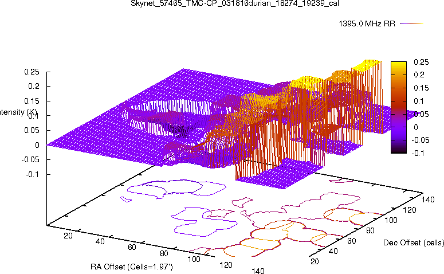
Task: Click the Dec Offset axis tick 120
Action: click(410, 210)
